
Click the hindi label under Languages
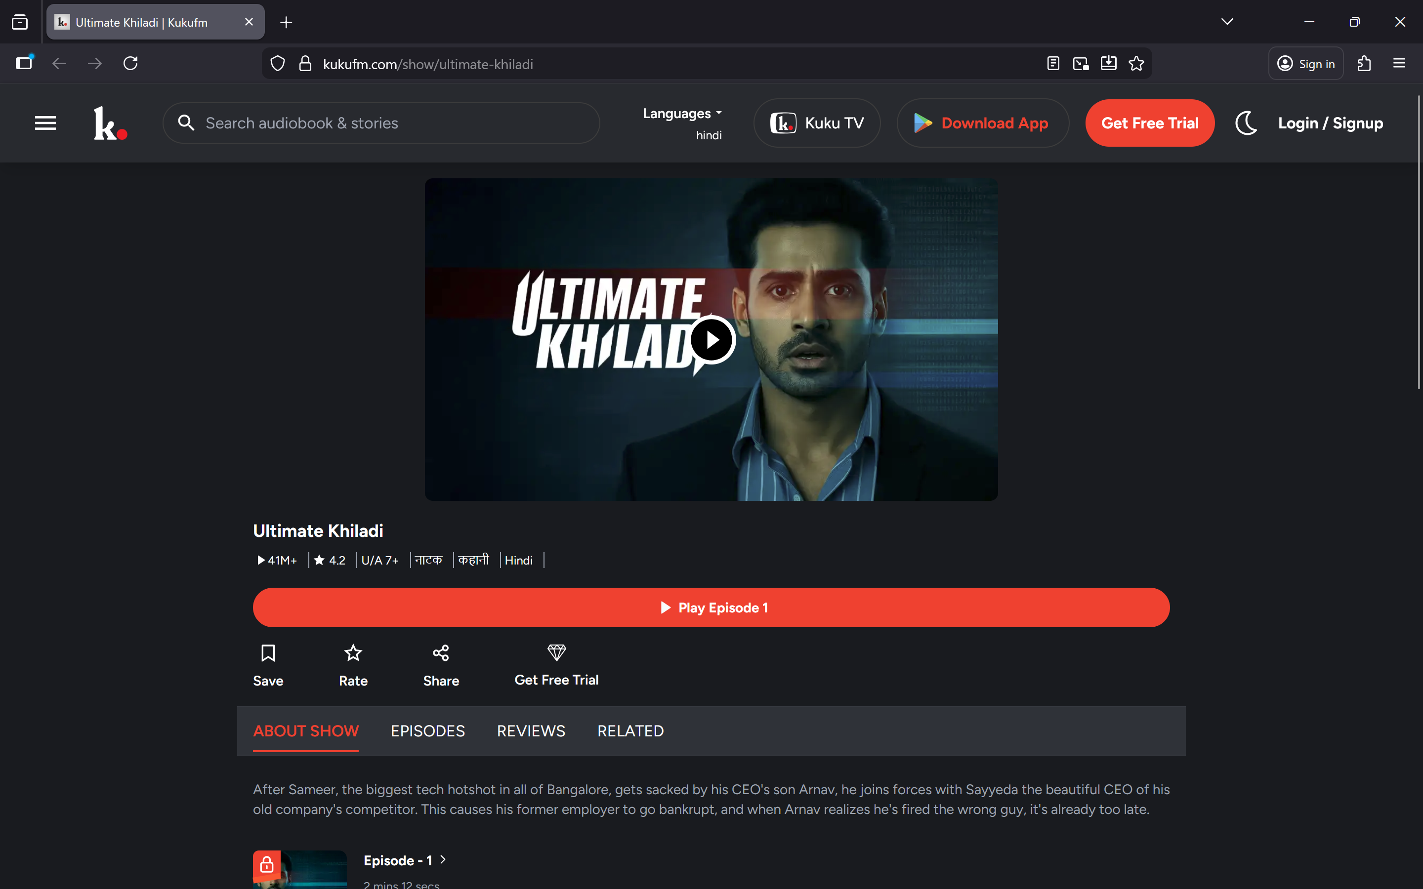[x=709, y=135]
